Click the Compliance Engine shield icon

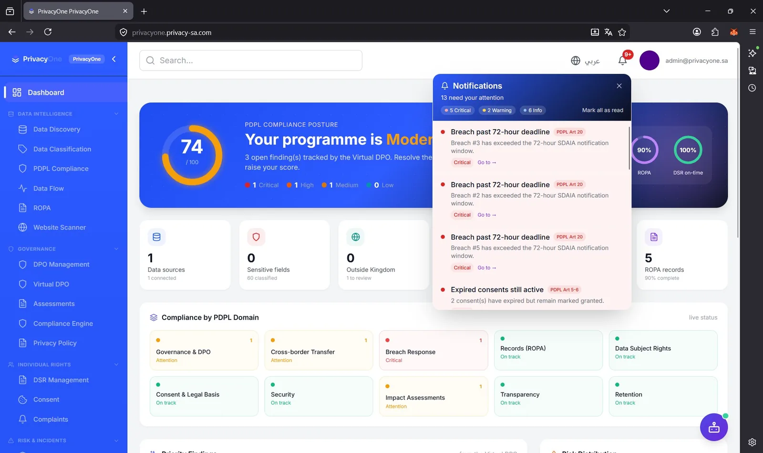point(22,323)
